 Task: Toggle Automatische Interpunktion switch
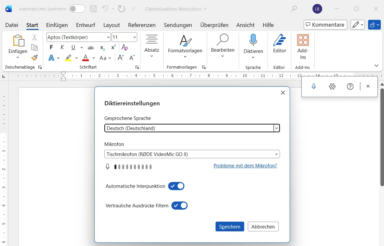(176, 186)
